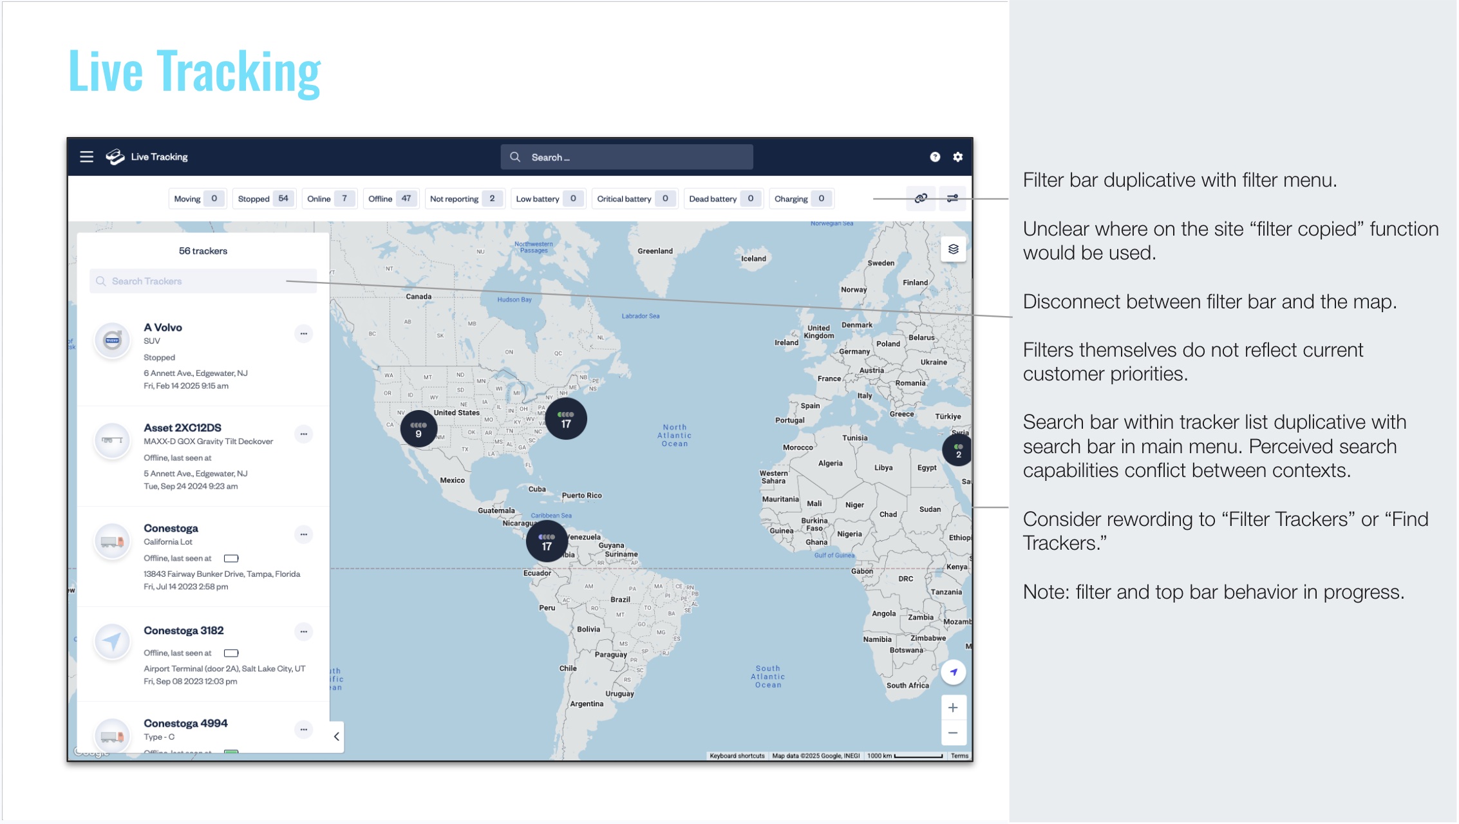Click the my location arrow button
Viewport: 1459px width, 824px height.
(954, 672)
